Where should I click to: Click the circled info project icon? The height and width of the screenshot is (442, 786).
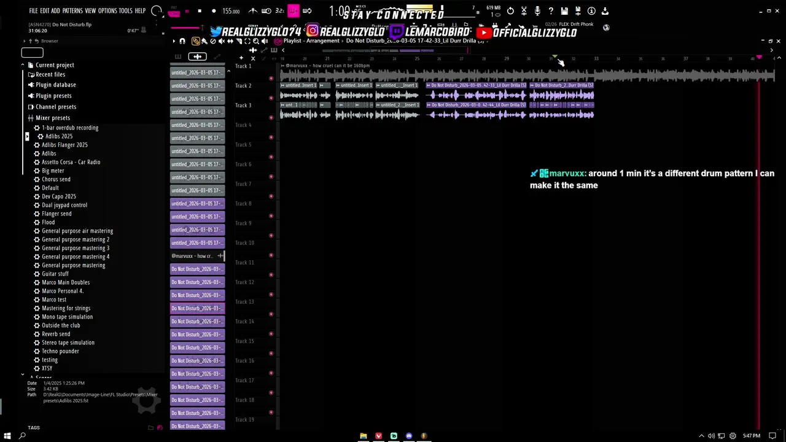click(591, 10)
